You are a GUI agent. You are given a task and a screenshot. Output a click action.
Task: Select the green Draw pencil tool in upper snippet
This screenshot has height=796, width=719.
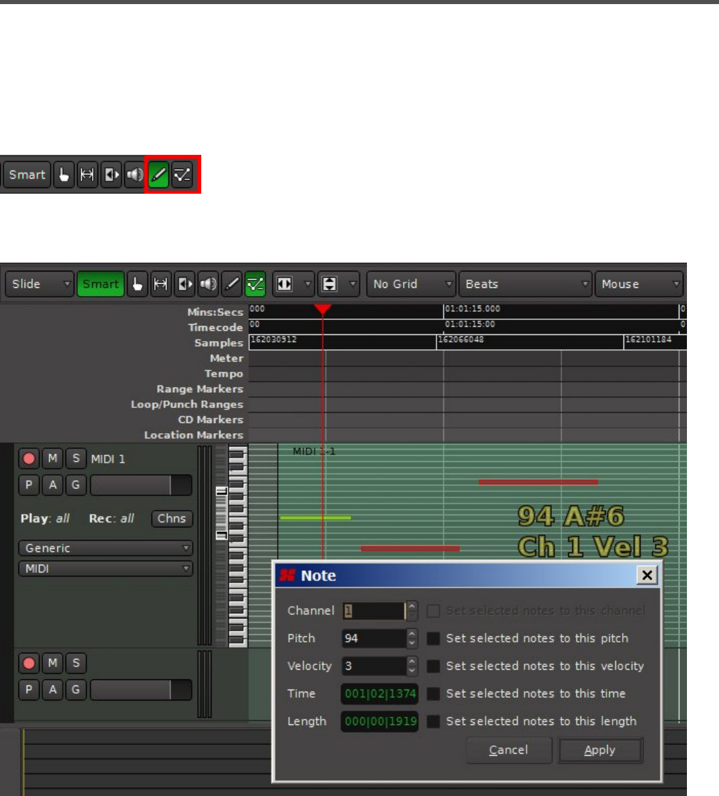(158, 175)
